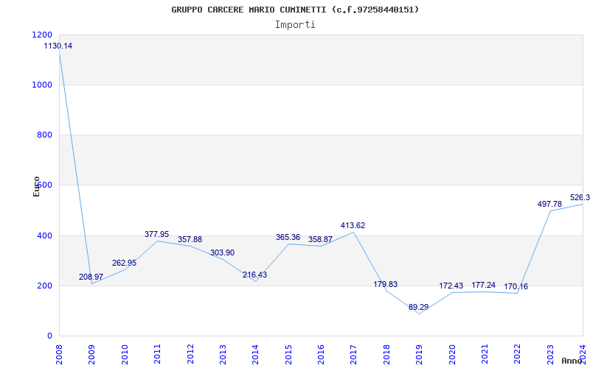Click the Anno x-axis title
590x368 pixels.
tap(572, 361)
